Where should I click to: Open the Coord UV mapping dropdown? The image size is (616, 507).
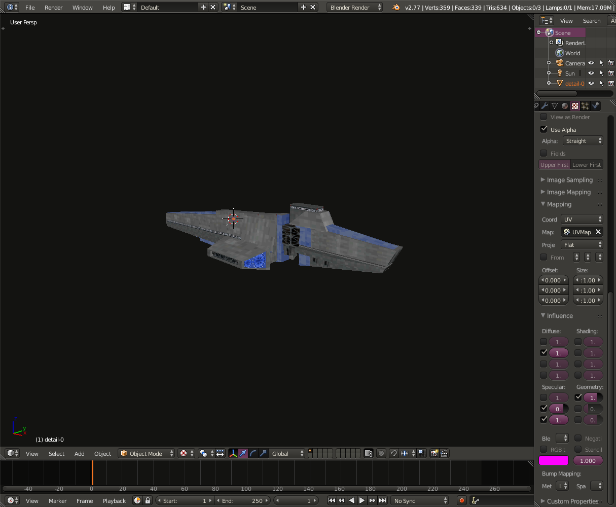(582, 220)
